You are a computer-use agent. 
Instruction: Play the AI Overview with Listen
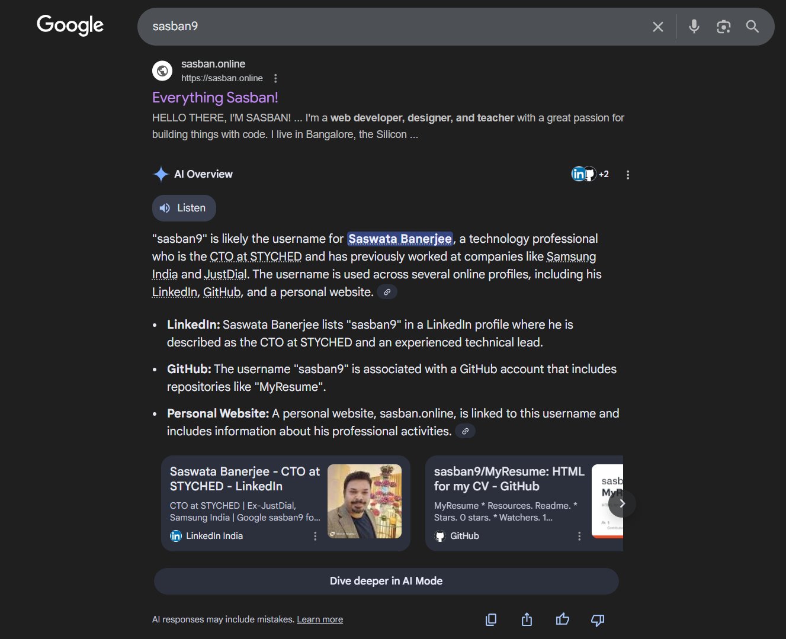pyautogui.click(x=184, y=208)
